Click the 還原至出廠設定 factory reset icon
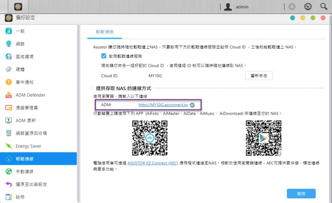Image resolution: width=332 pixels, height=203 pixels. pos(9,184)
